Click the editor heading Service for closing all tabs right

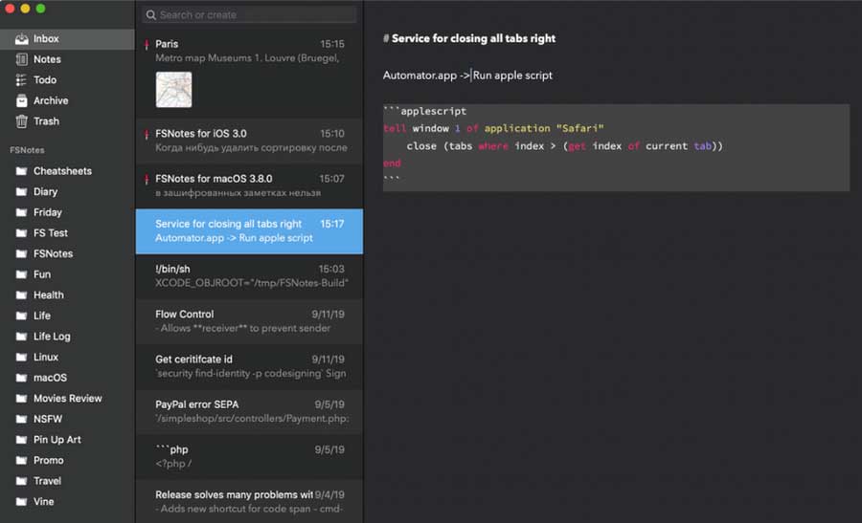click(x=473, y=38)
